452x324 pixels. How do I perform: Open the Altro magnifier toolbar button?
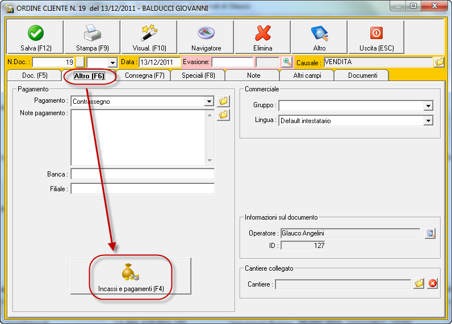[x=319, y=37]
